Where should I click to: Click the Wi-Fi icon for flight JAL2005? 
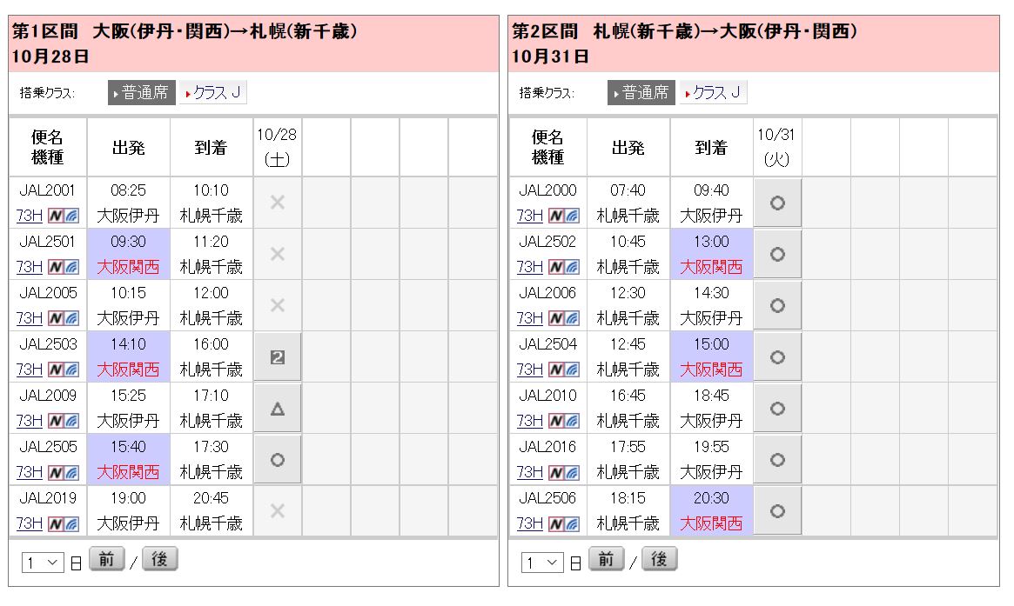[71, 318]
